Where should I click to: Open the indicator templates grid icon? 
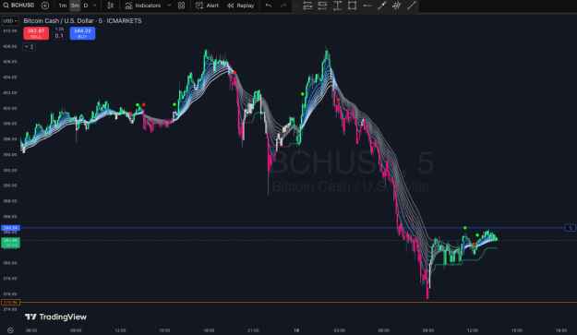pyautogui.click(x=182, y=6)
